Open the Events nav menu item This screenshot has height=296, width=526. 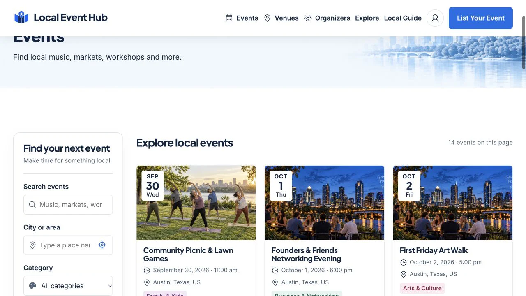[x=242, y=18]
